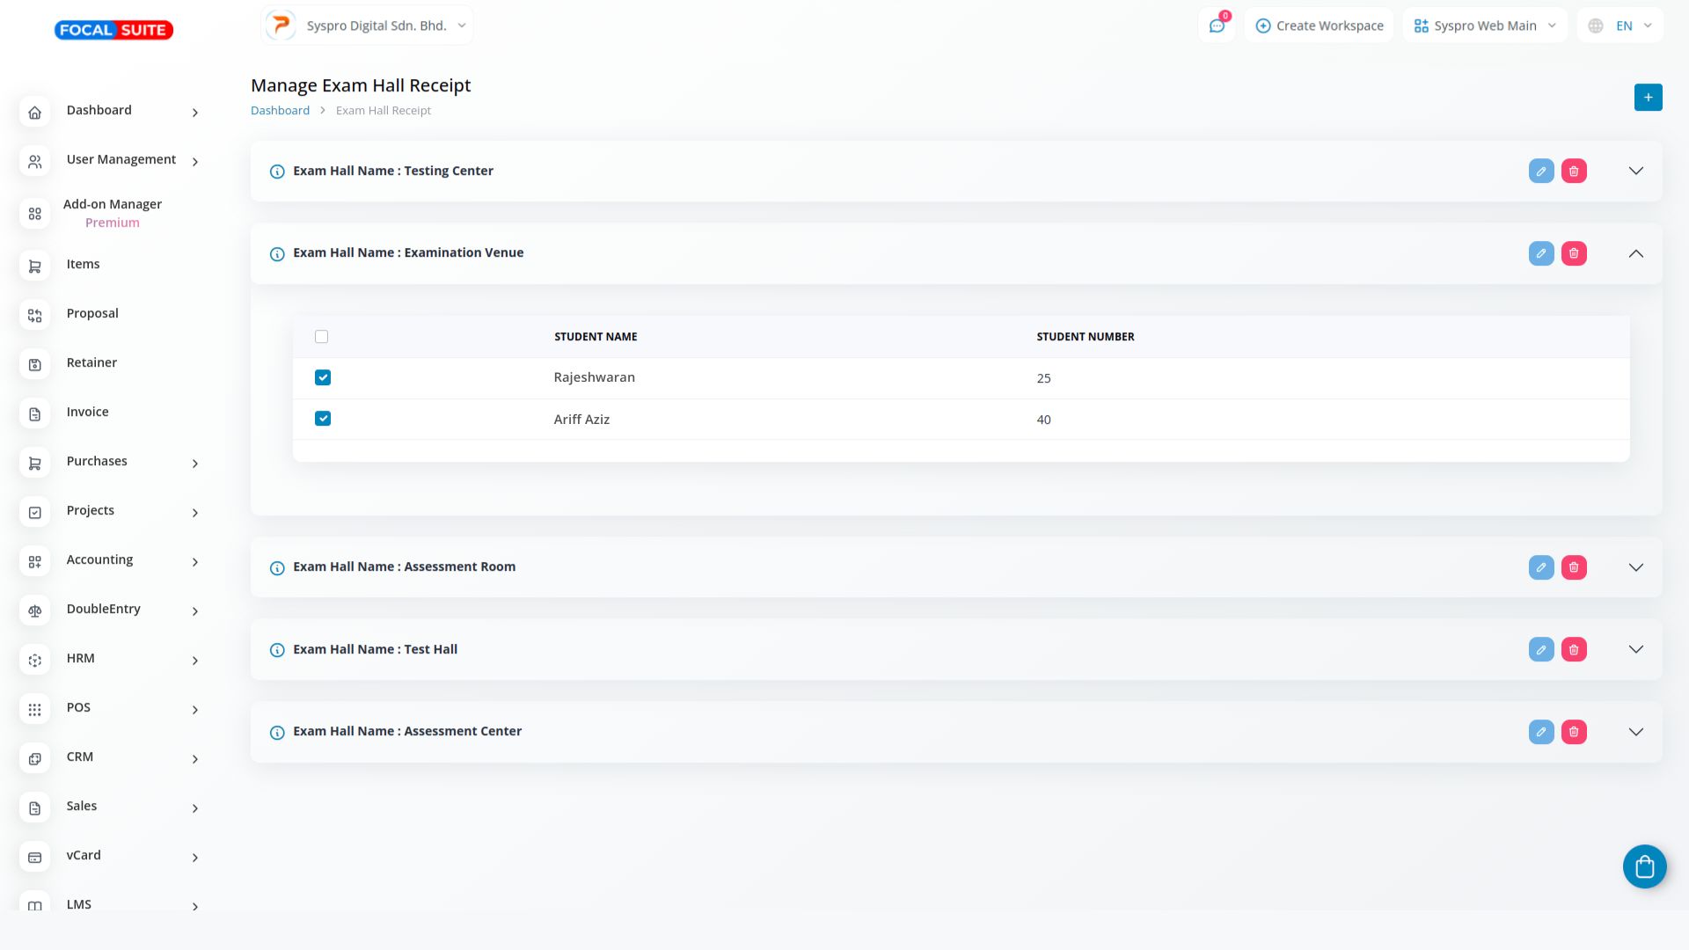Open the floating shopping bag button
The width and height of the screenshot is (1689, 950).
tap(1644, 867)
